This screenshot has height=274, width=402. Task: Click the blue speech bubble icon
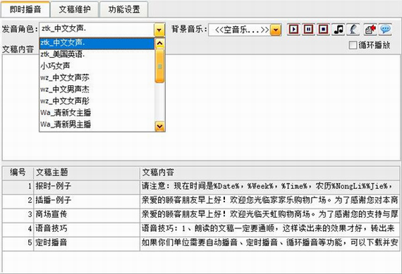coord(385,29)
